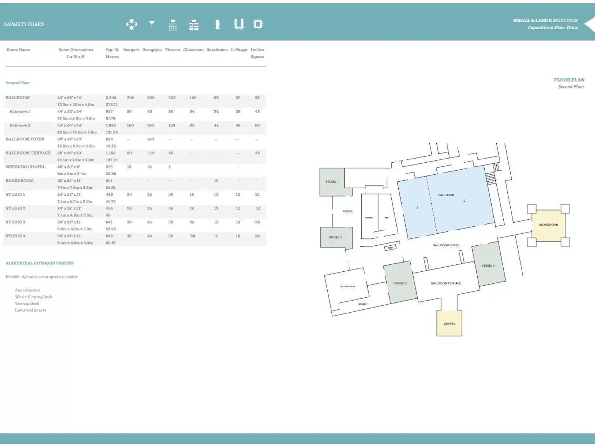The height and width of the screenshot is (446, 595).
Task: Click the Whale Viewing Deck list item
Action: point(33,297)
